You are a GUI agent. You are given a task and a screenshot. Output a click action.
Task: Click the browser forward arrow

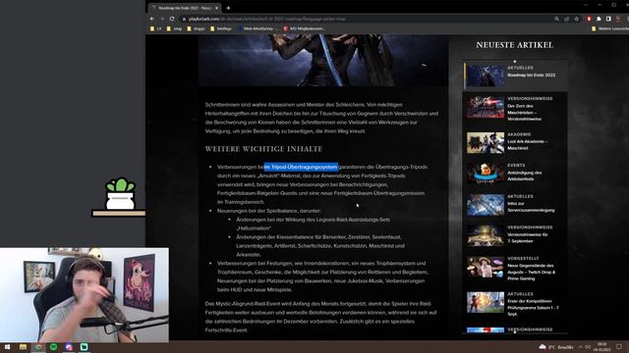(162, 19)
